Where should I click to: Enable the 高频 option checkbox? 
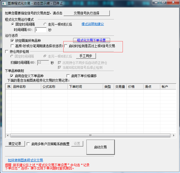[12, 46]
